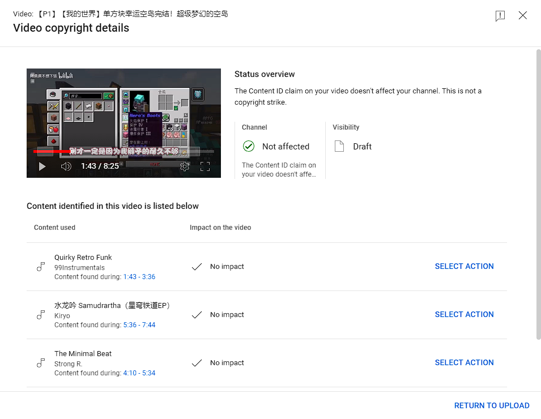Click the dialog vertical scrollbar
The height and width of the screenshot is (419, 541).
click(538, 193)
